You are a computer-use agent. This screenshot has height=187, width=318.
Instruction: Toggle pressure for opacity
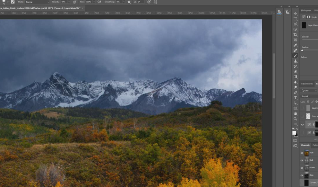pyautogui.click(x=75, y=2)
